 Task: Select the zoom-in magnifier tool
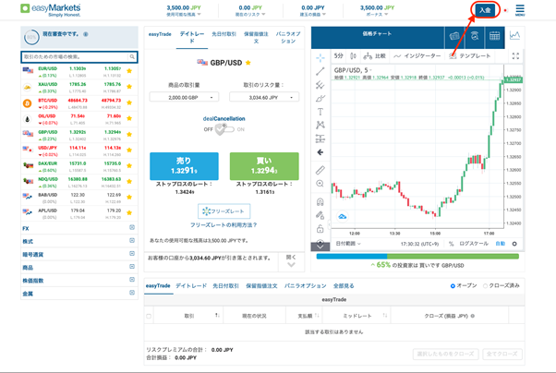[320, 184]
